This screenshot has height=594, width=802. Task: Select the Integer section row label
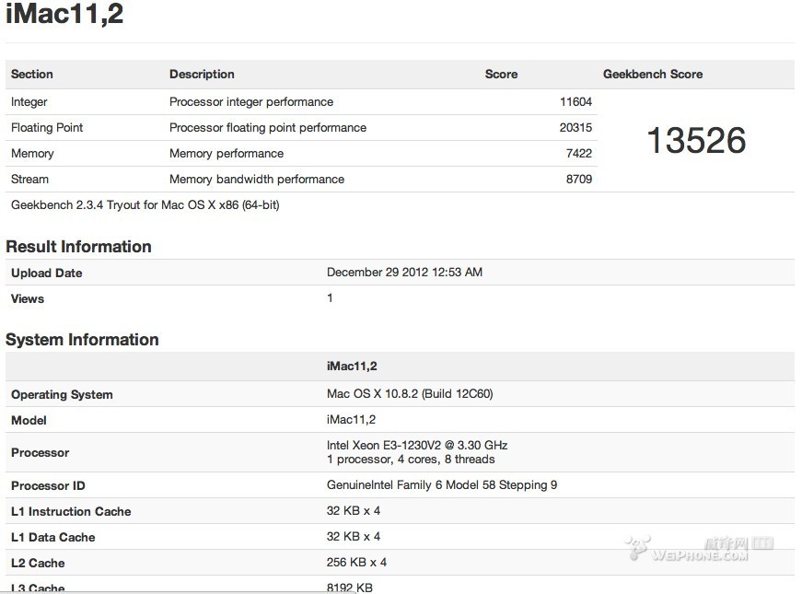(x=29, y=102)
